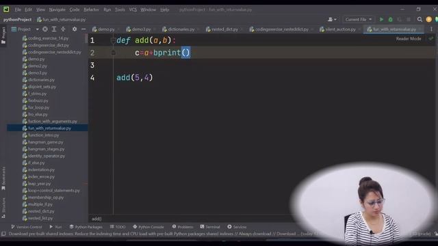This screenshot has height=246, width=438.
Task: Toggle the Bookmarks side tool button
Action: (x=3, y=178)
